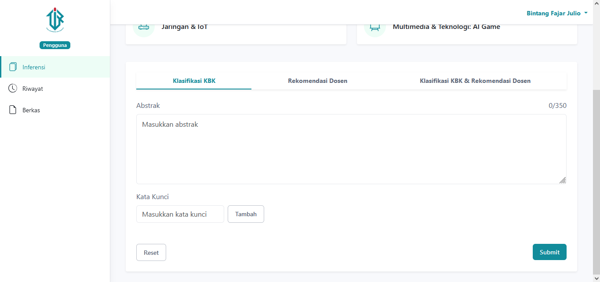Submit the form with Submit button
This screenshot has width=600, height=282.
[549, 252]
